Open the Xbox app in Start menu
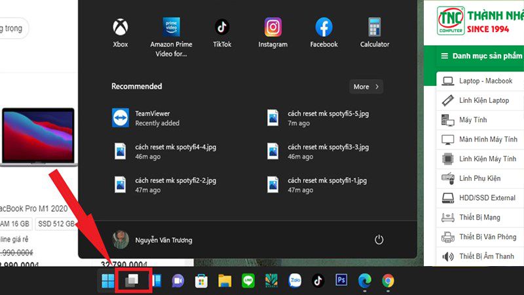This screenshot has height=295, width=524. (121, 33)
